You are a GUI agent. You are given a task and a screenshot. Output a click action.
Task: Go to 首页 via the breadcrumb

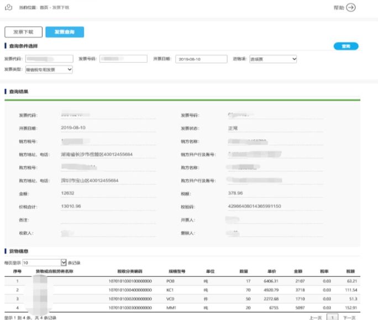click(x=44, y=7)
